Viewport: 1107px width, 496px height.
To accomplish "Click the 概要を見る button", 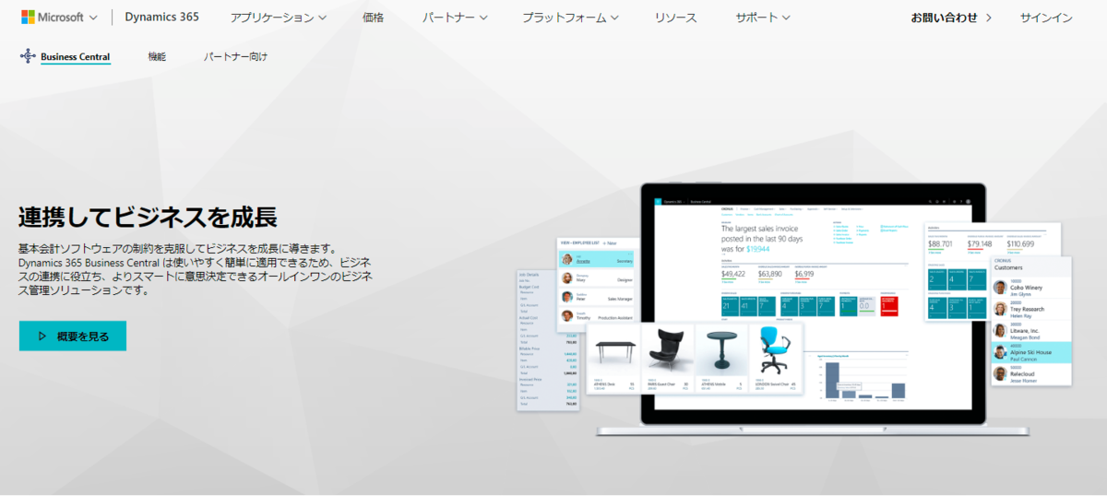I will click(73, 337).
